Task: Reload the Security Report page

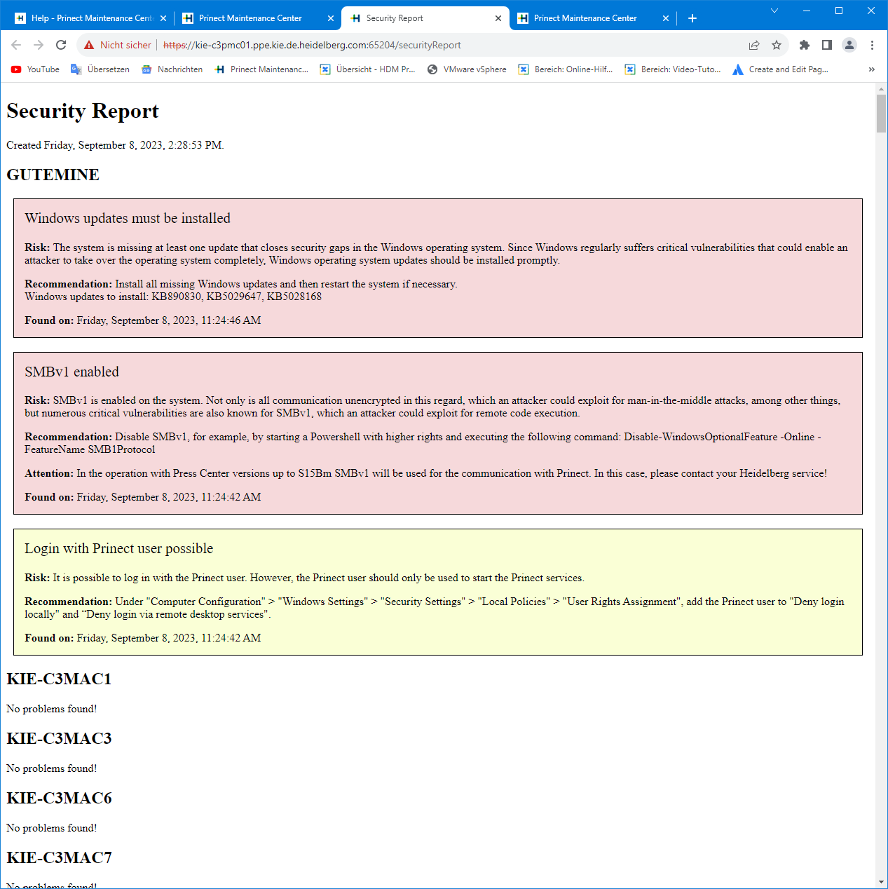Action: [61, 44]
